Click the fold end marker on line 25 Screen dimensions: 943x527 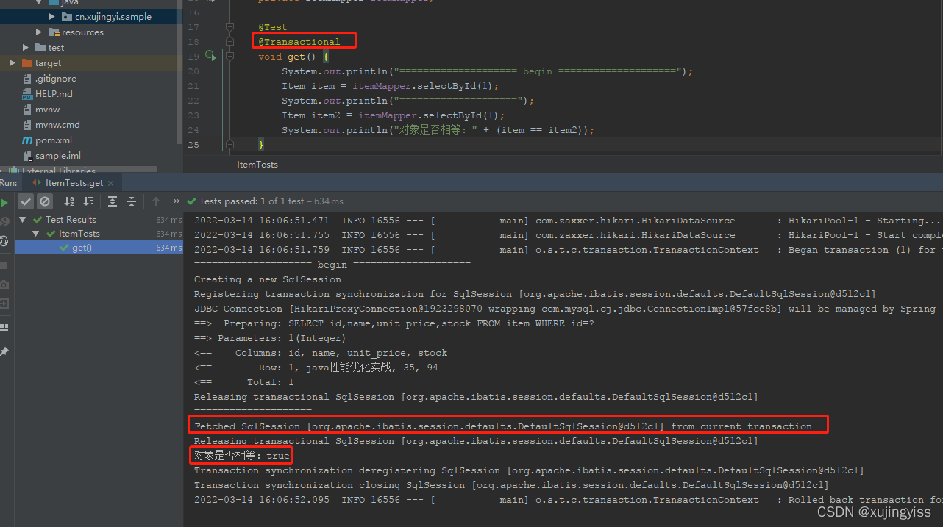[x=229, y=144]
